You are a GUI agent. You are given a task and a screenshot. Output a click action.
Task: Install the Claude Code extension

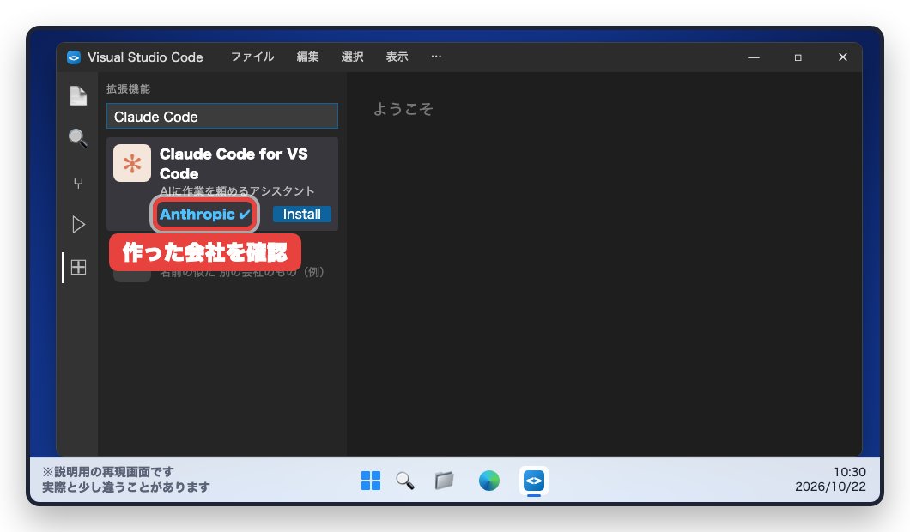[302, 214]
